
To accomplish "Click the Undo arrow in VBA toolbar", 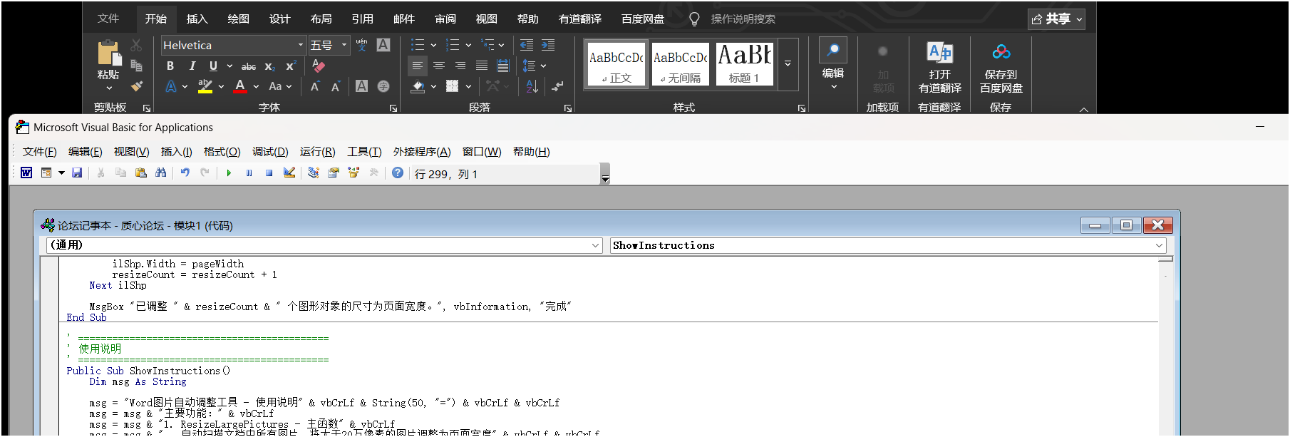I will [x=185, y=173].
